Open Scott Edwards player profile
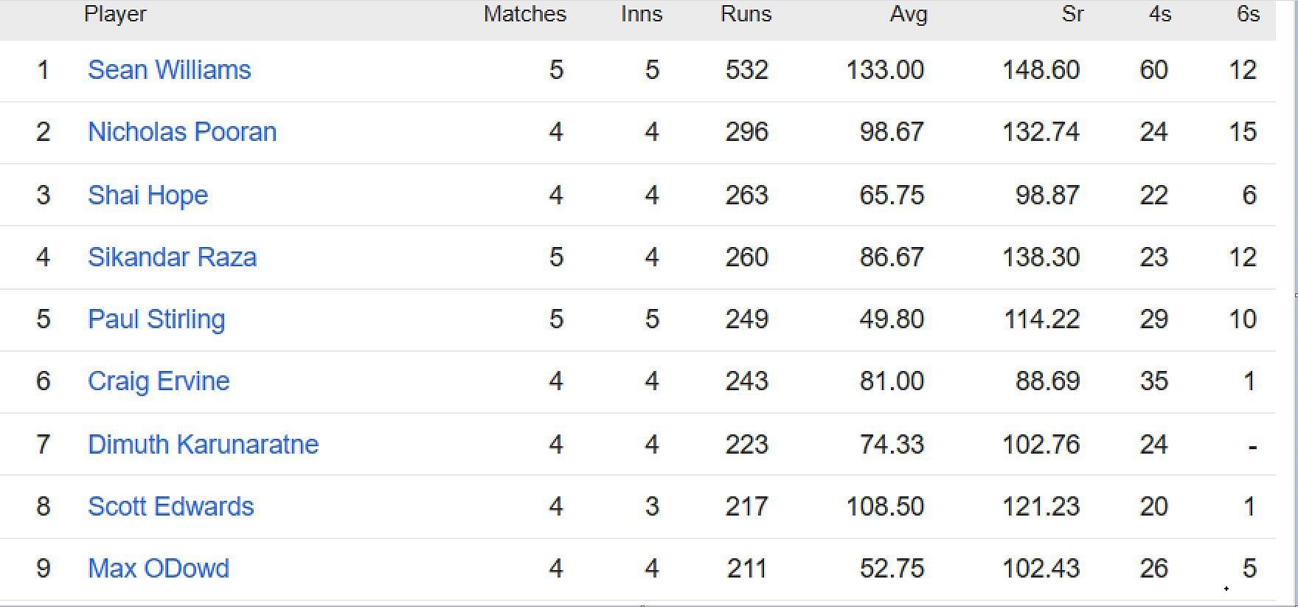The height and width of the screenshot is (607, 1298). 171,507
